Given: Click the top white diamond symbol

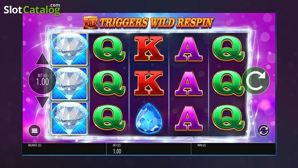Looking at the screenshot, I should pyautogui.click(x=70, y=49).
